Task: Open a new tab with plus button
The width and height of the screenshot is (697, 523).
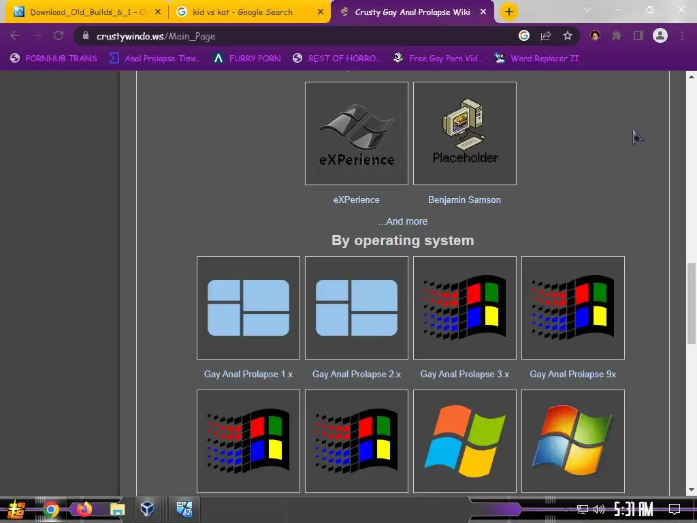Action: click(x=509, y=12)
